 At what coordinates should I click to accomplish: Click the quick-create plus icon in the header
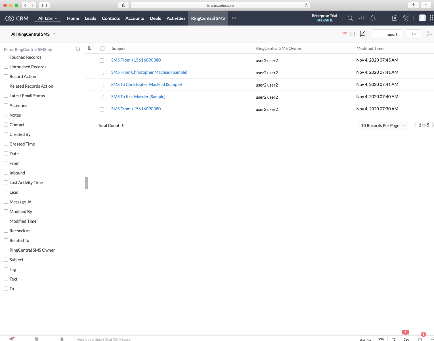pyautogui.click(x=384, y=18)
